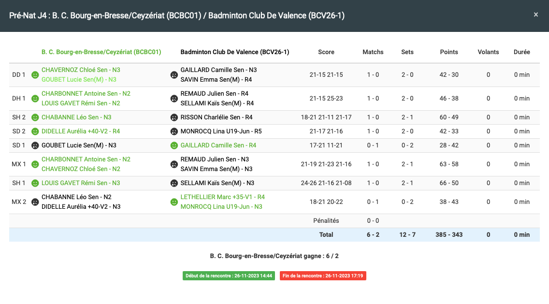Click green smiley beside GAILLARD Camille R4
Viewport: 549px width, 304px height.
point(174,145)
